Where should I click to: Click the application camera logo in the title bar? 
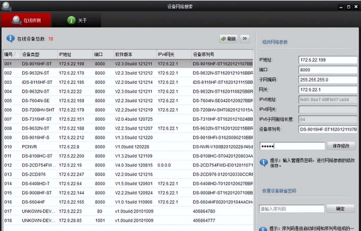pos(7,6)
